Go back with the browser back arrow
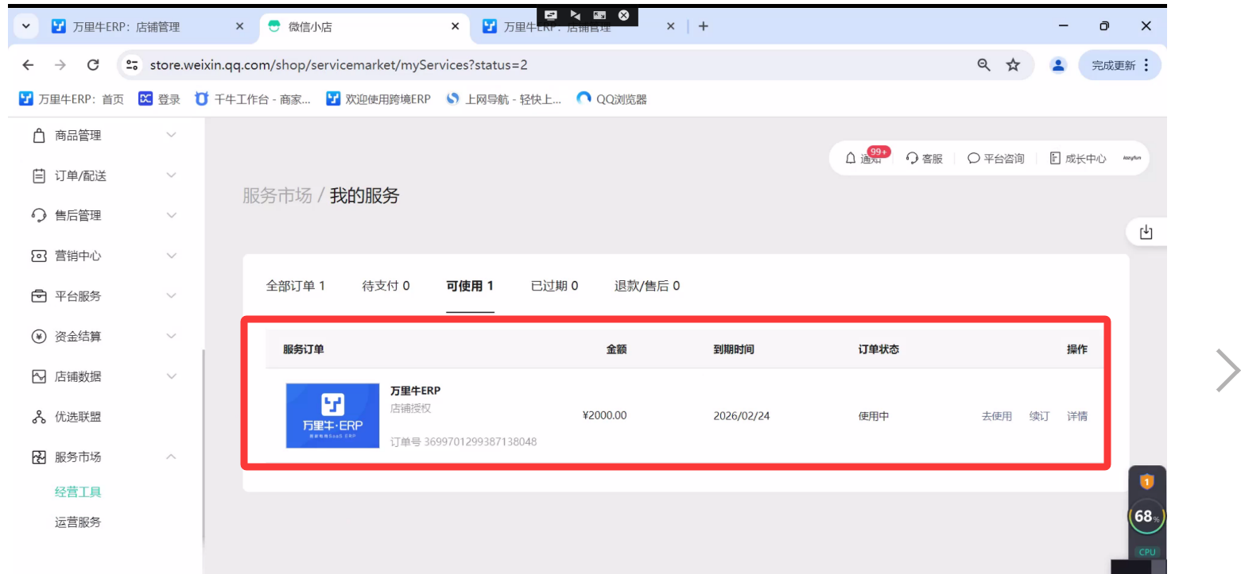This screenshot has width=1241, height=574. tap(29, 65)
